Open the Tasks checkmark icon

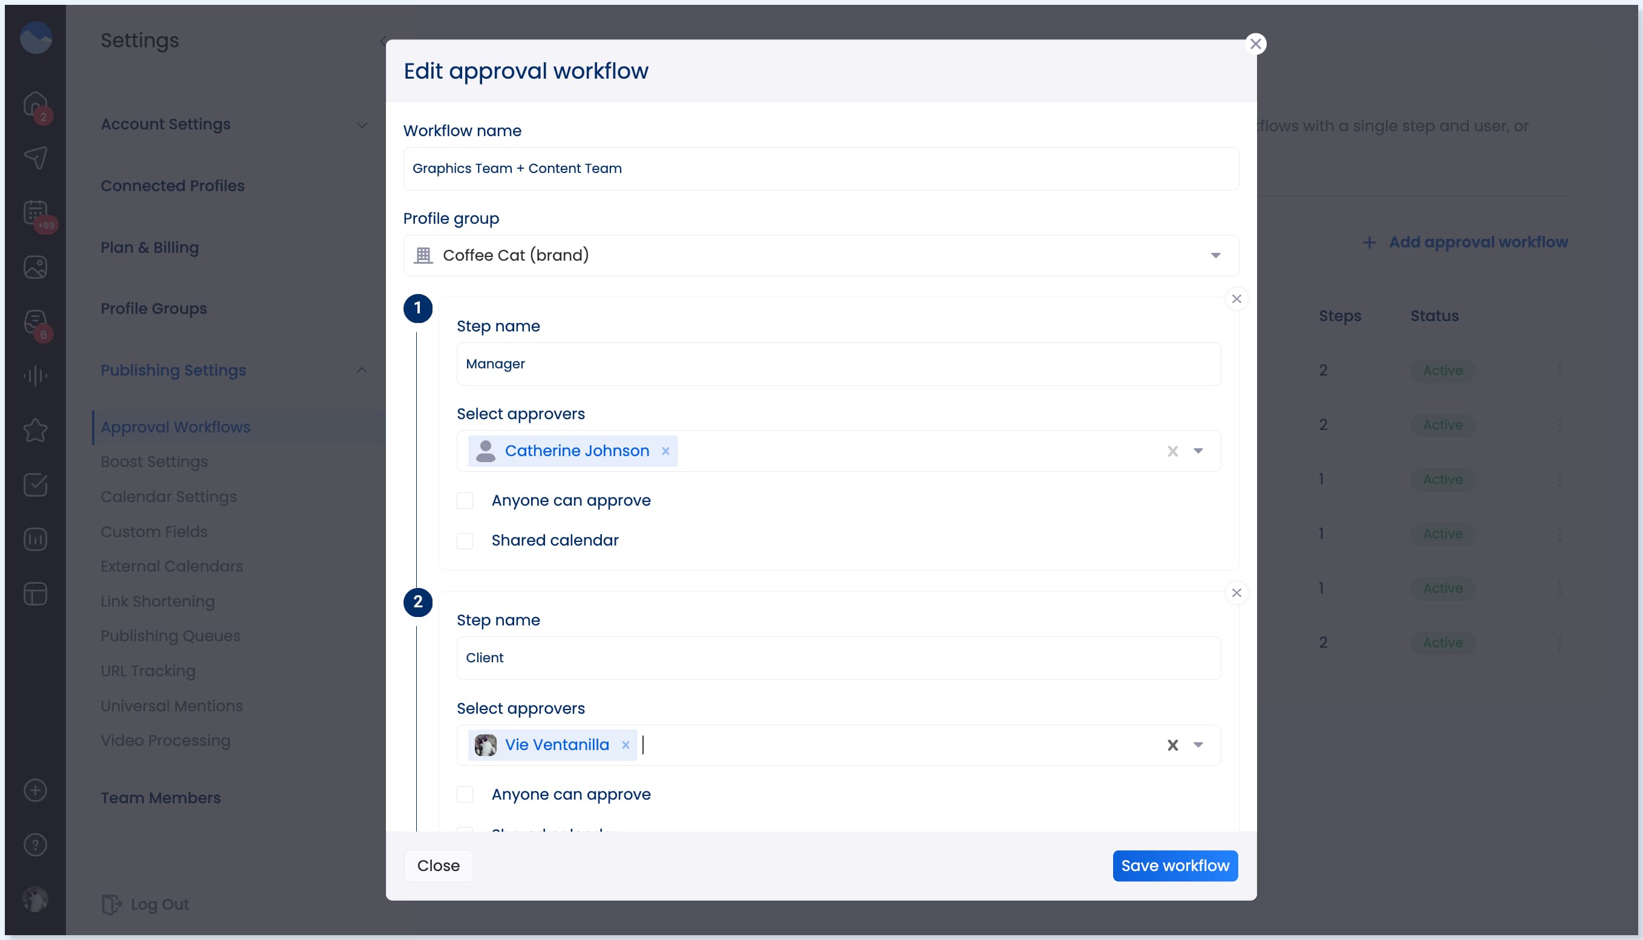[36, 485]
